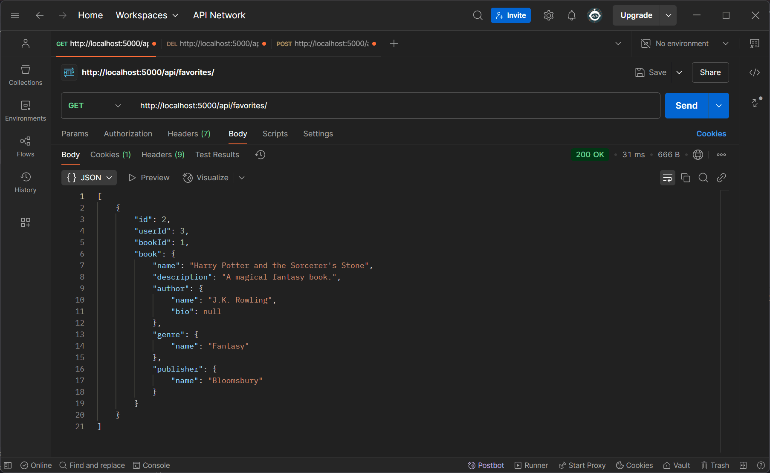The width and height of the screenshot is (770, 473).
Task: Open response more options ellipsis
Action: pos(721,155)
